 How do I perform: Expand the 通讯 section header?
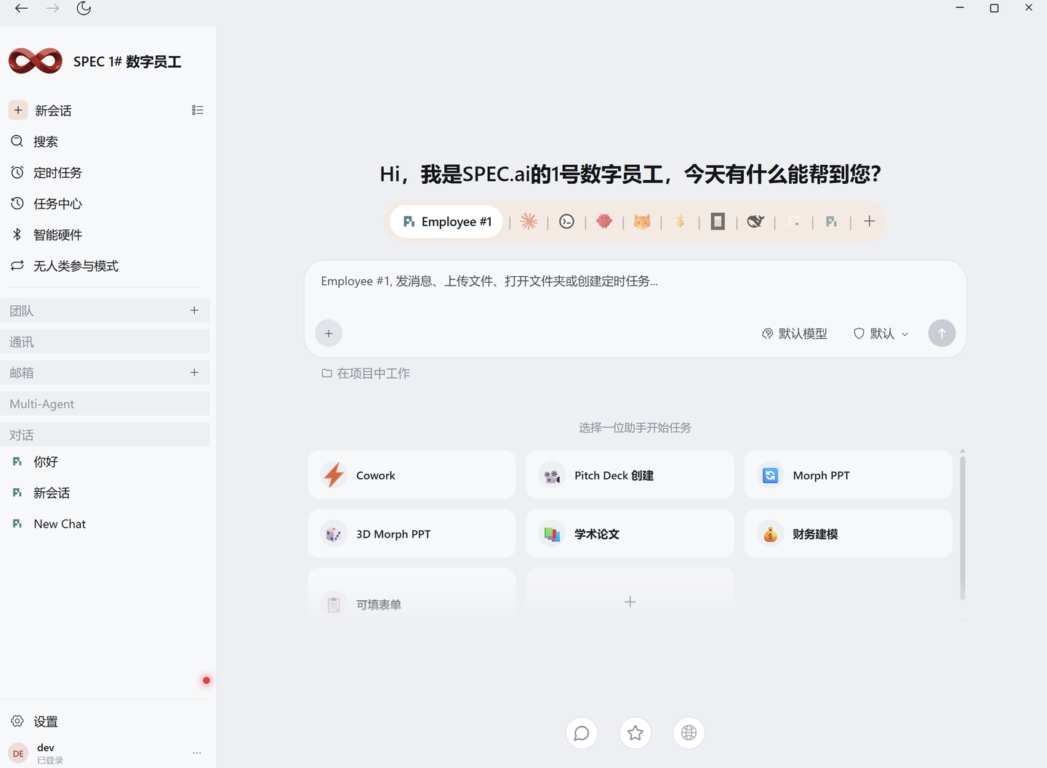point(105,341)
